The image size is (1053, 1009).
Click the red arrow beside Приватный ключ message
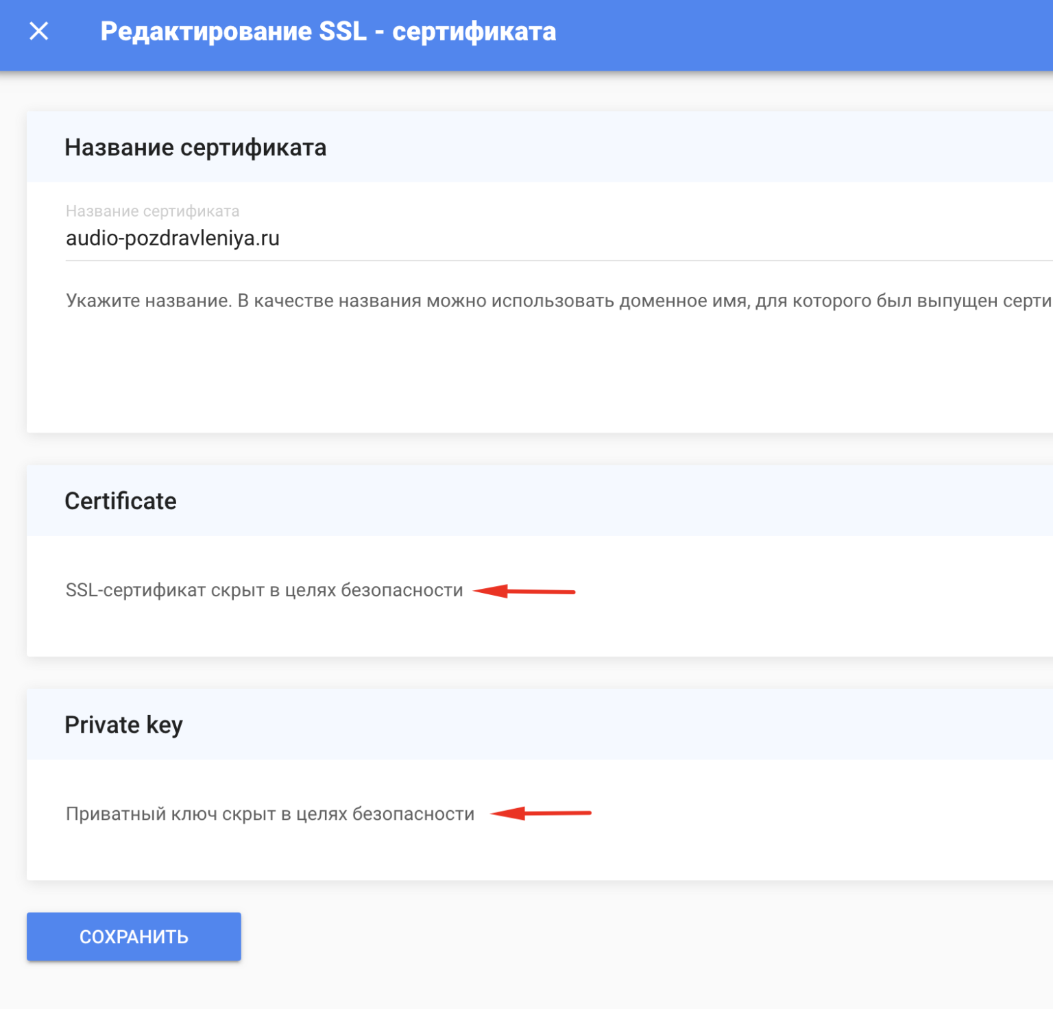click(x=541, y=814)
